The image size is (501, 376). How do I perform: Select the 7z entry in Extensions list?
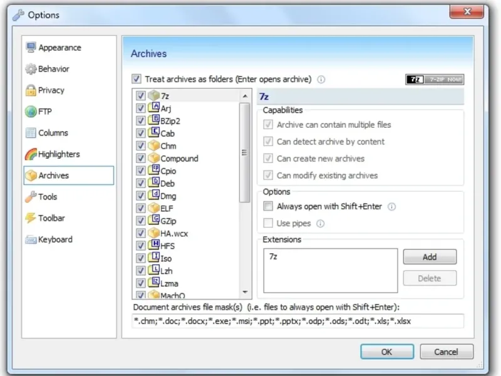[x=273, y=256]
